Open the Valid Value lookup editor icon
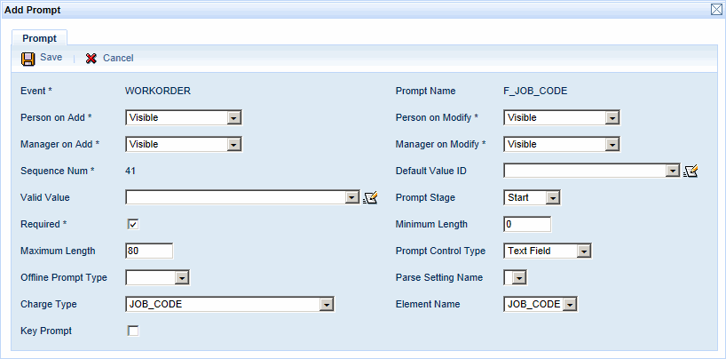Screen dimensions: 726x359 [371, 198]
